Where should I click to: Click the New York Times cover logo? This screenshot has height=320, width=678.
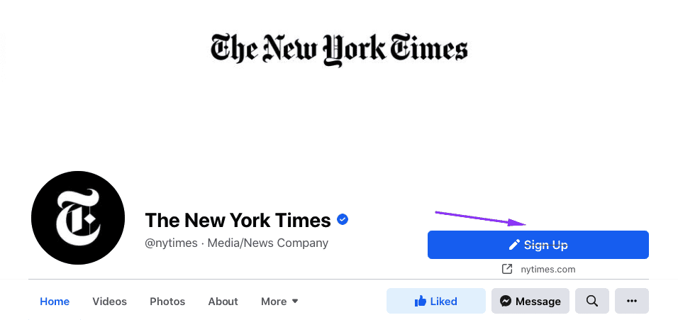(339, 50)
